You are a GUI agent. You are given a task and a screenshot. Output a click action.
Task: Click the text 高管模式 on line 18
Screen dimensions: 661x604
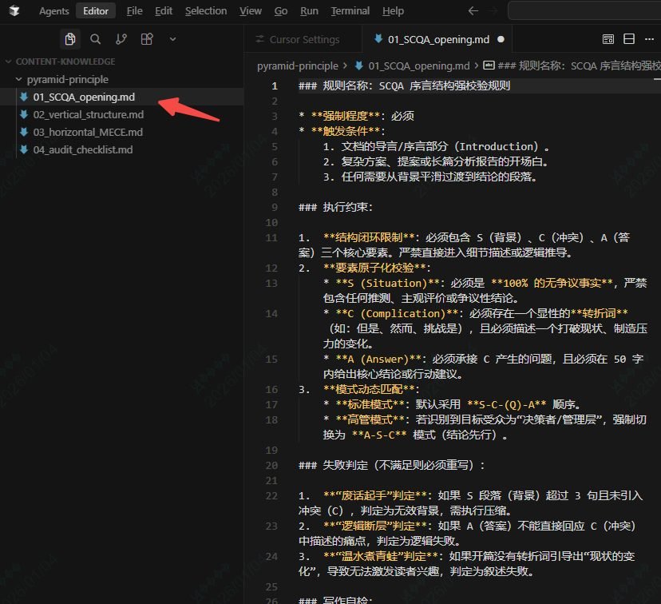click(370, 419)
